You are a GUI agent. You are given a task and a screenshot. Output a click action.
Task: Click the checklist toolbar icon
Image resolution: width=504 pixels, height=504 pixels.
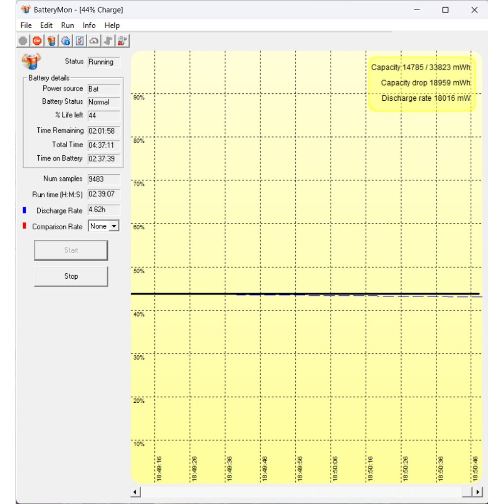pyautogui.click(x=80, y=41)
